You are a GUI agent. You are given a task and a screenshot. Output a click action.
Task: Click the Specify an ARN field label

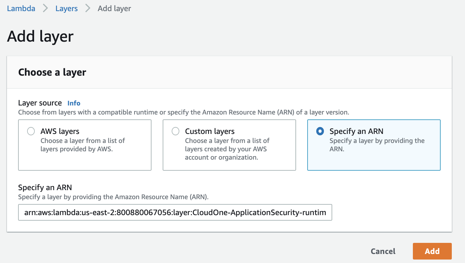coord(45,188)
